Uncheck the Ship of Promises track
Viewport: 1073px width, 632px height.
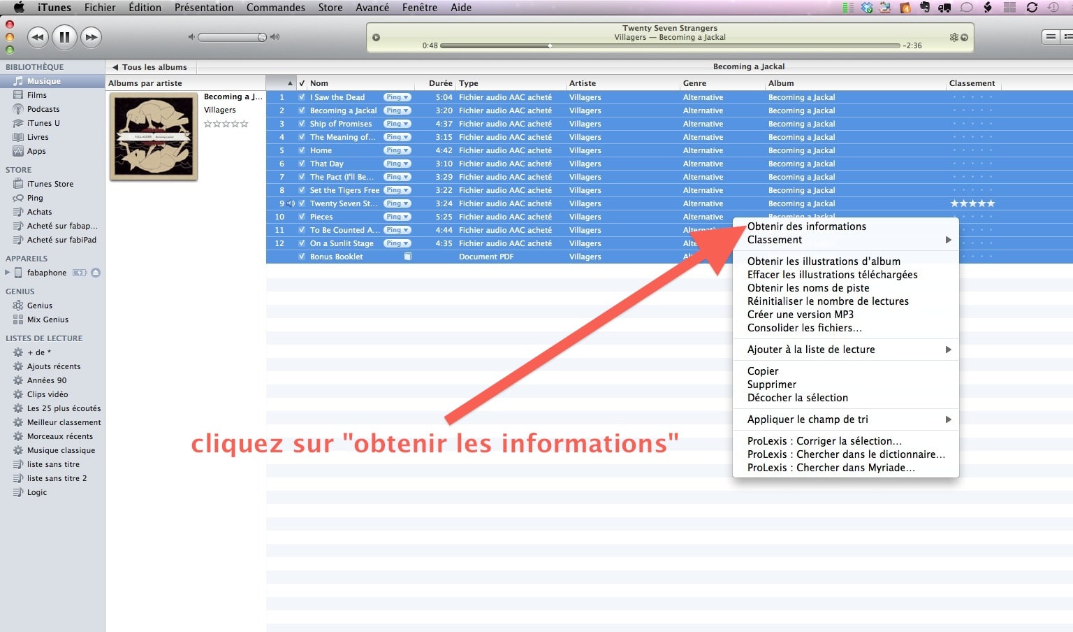click(302, 124)
